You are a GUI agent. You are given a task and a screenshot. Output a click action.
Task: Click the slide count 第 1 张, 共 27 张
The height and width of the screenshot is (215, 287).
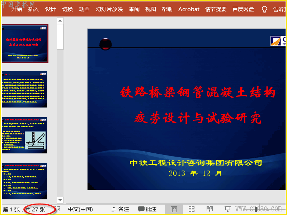tap(24, 209)
